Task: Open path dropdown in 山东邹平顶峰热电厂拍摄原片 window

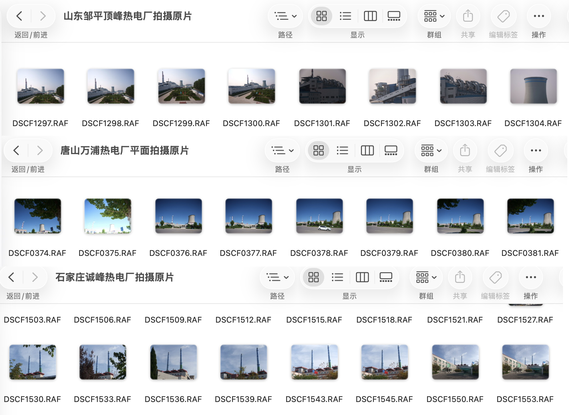Action: coord(286,16)
